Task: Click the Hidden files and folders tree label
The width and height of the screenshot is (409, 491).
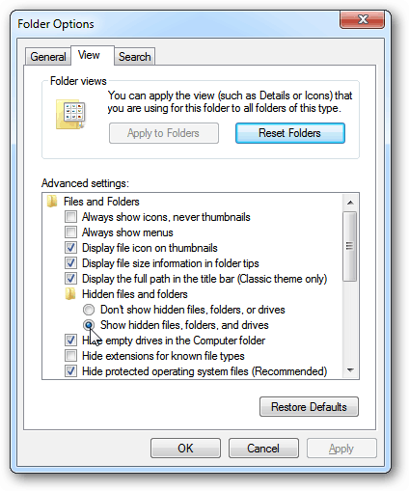Action: (135, 294)
